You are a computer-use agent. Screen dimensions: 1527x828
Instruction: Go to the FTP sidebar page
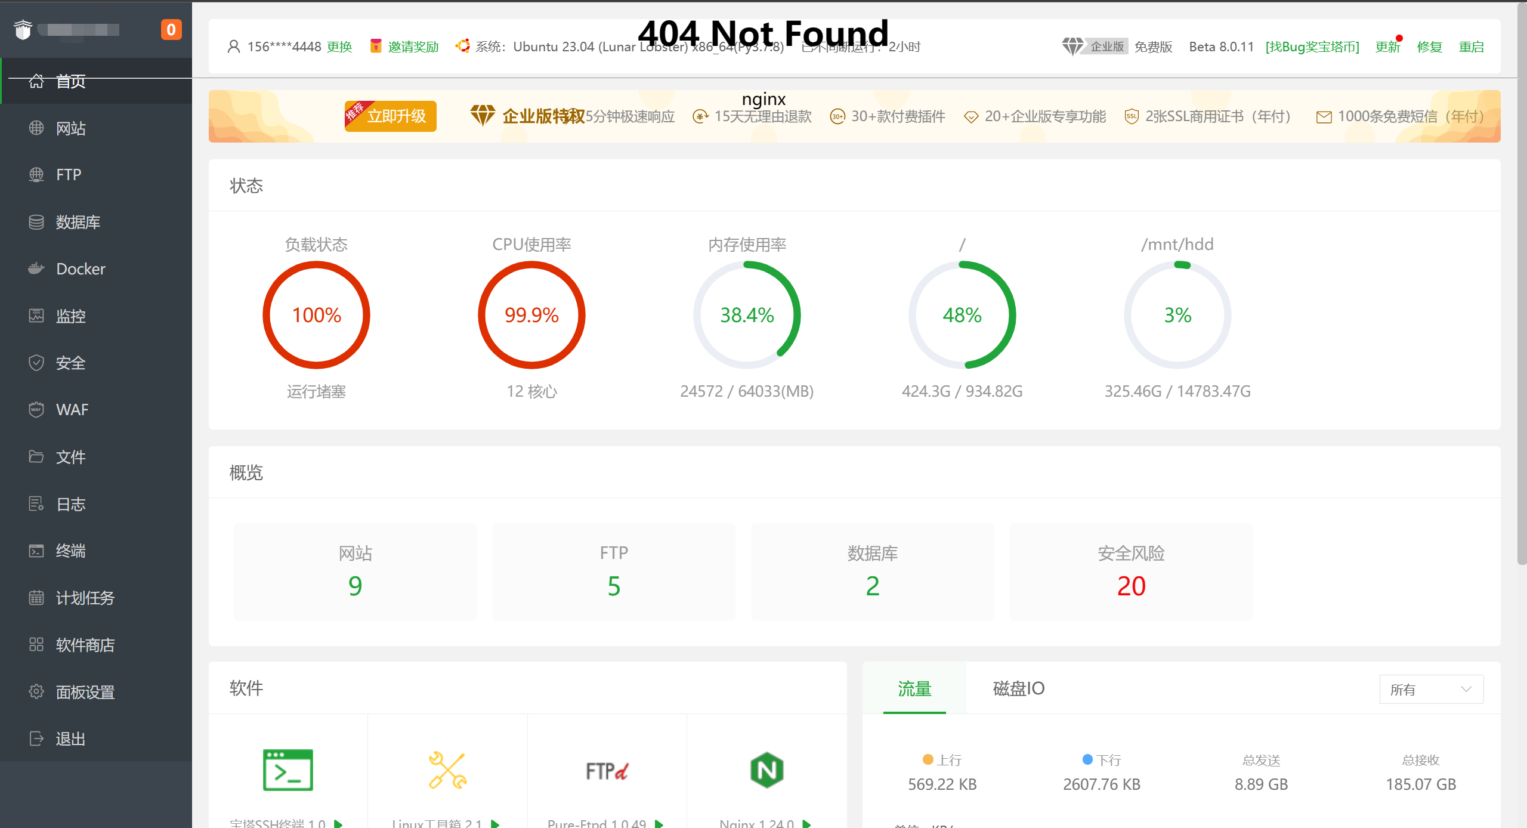(x=97, y=175)
